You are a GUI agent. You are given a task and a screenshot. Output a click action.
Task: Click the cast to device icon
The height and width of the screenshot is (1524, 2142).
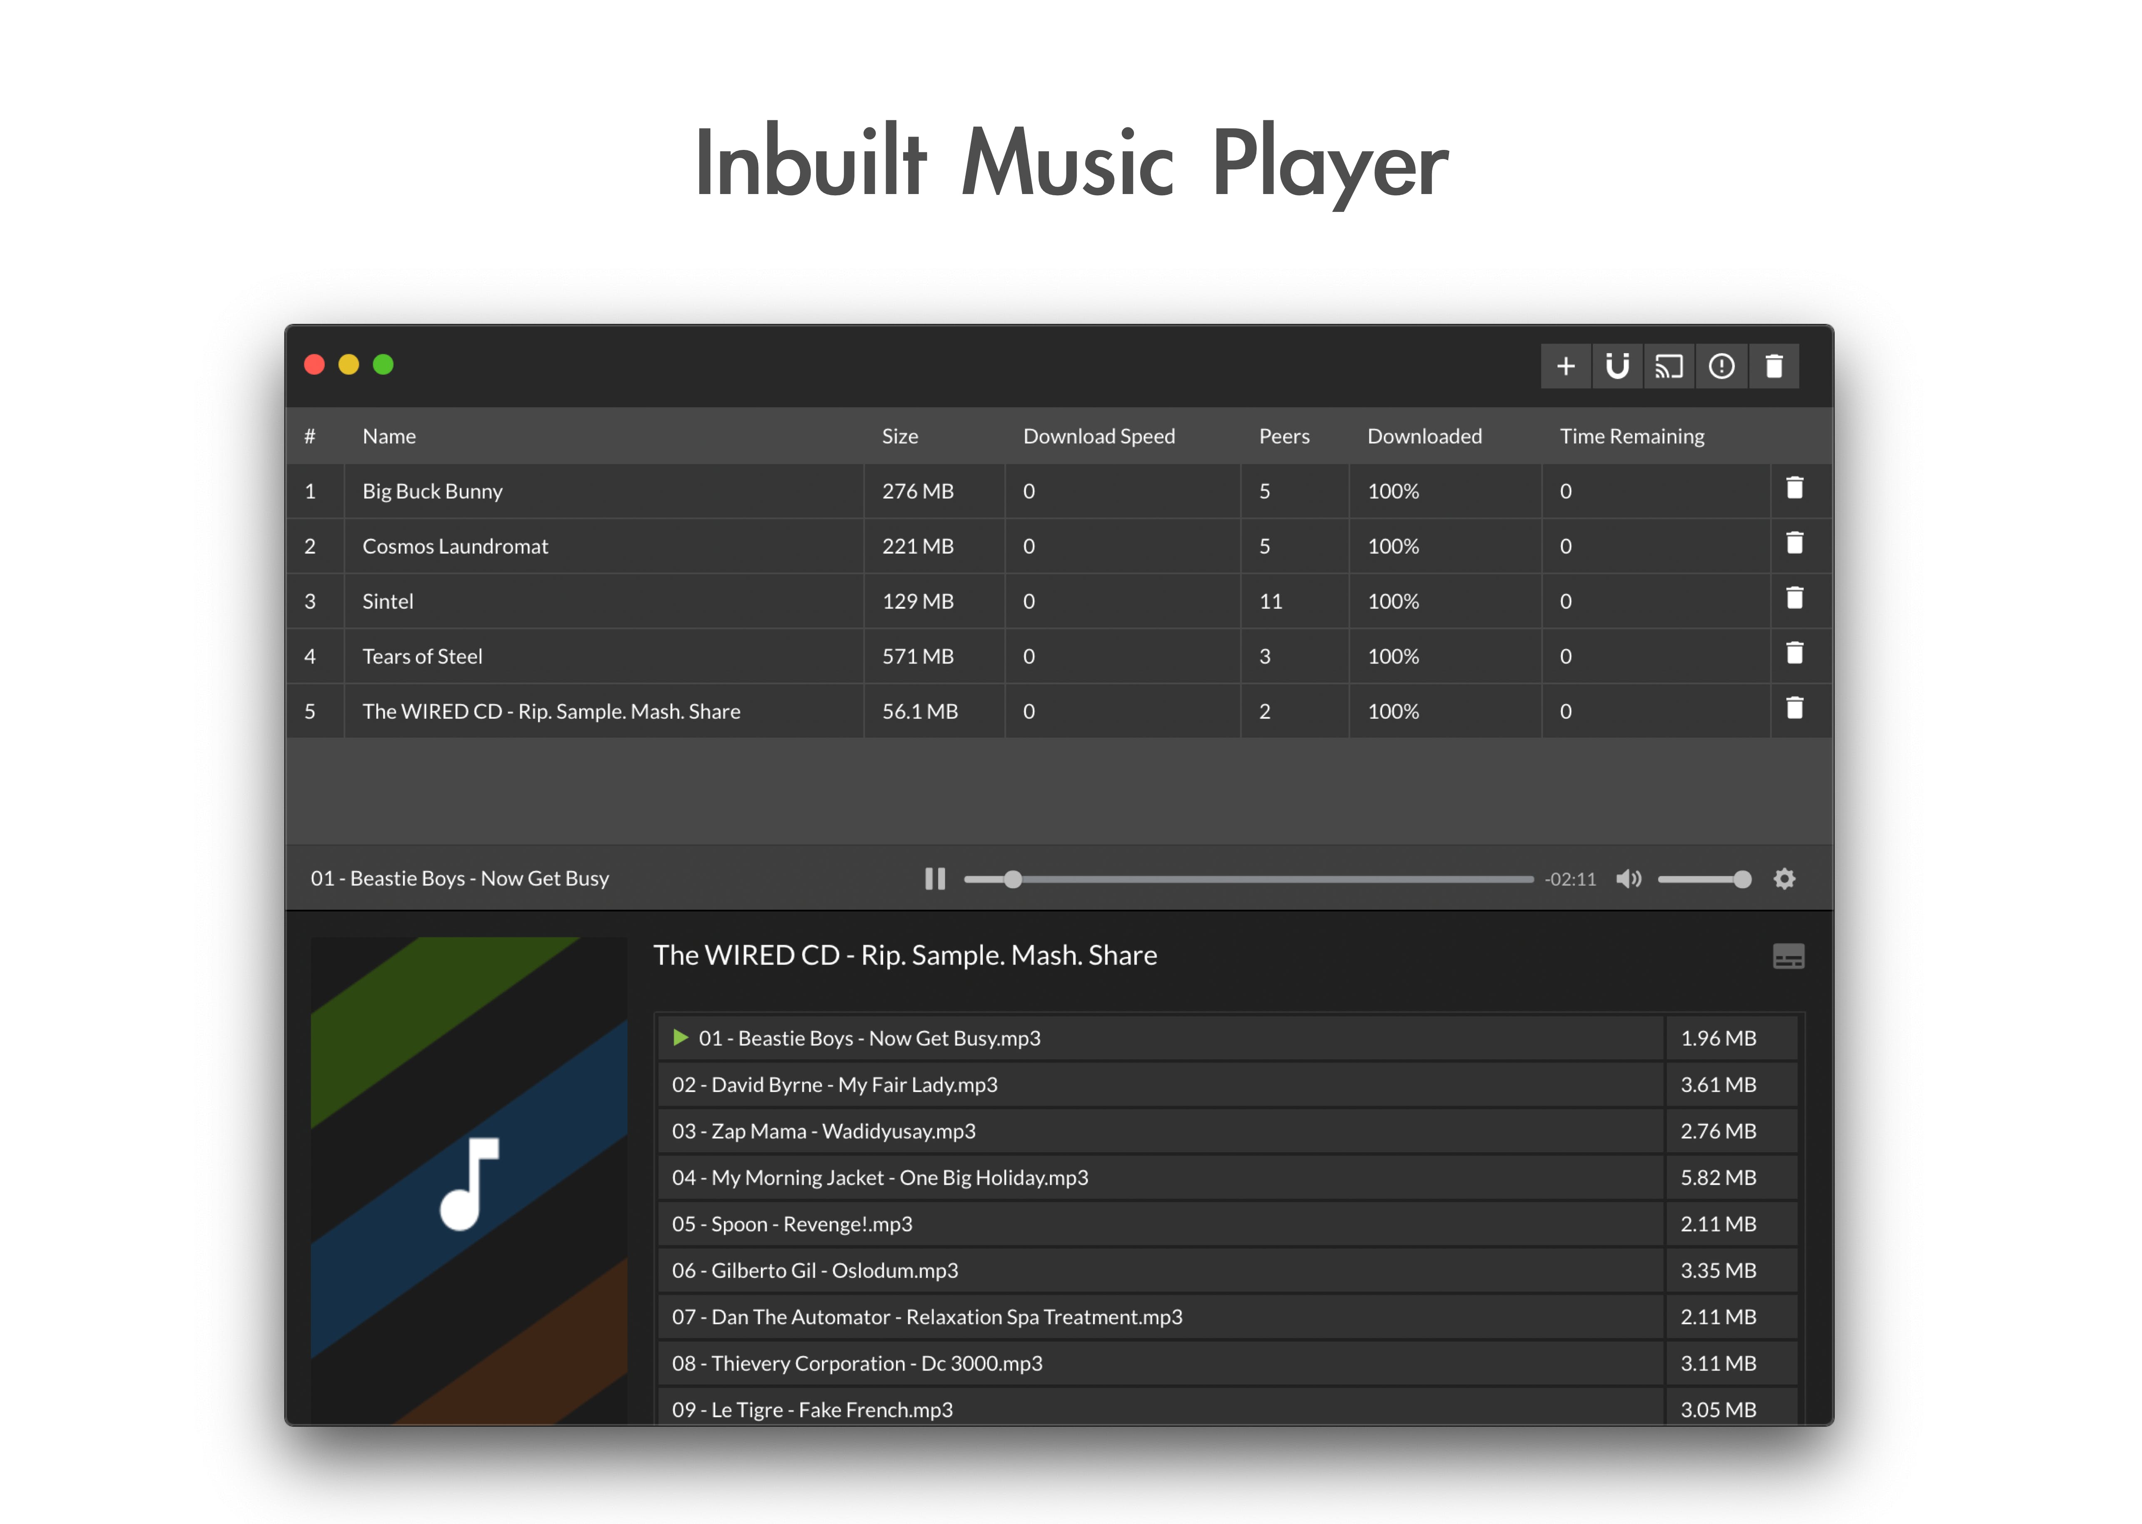[x=1668, y=366]
